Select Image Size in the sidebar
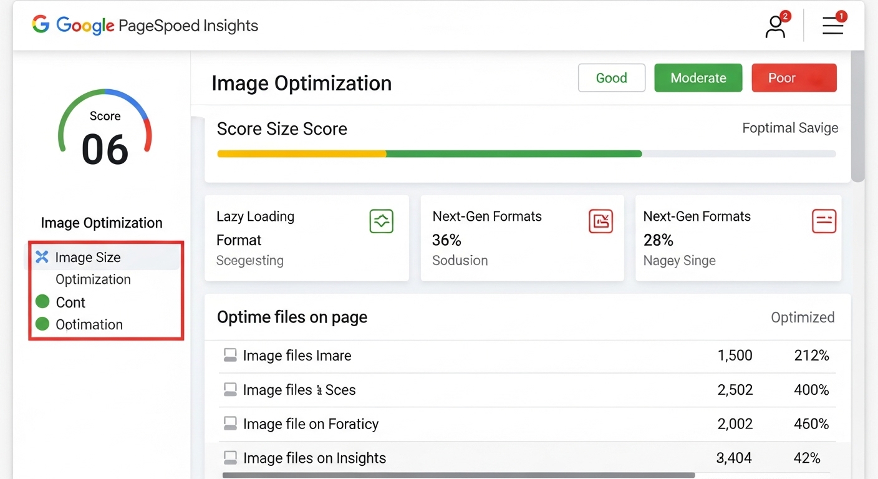The width and height of the screenshot is (878, 479). 102,258
